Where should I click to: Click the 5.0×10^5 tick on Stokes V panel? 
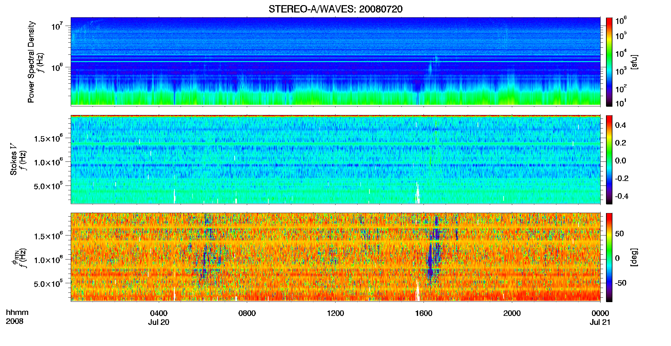pyautogui.click(x=48, y=186)
